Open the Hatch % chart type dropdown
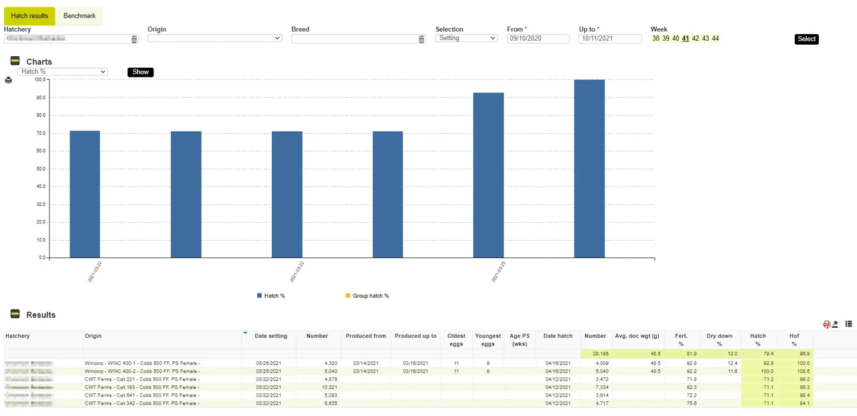Viewport: 857px width, 416px height. click(x=62, y=72)
